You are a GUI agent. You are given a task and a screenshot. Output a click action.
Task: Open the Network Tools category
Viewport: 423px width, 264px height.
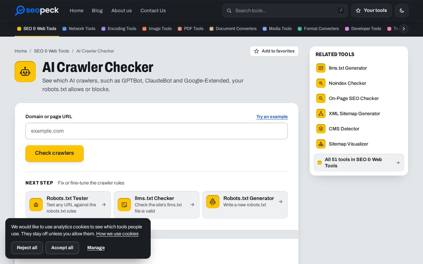click(x=79, y=29)
